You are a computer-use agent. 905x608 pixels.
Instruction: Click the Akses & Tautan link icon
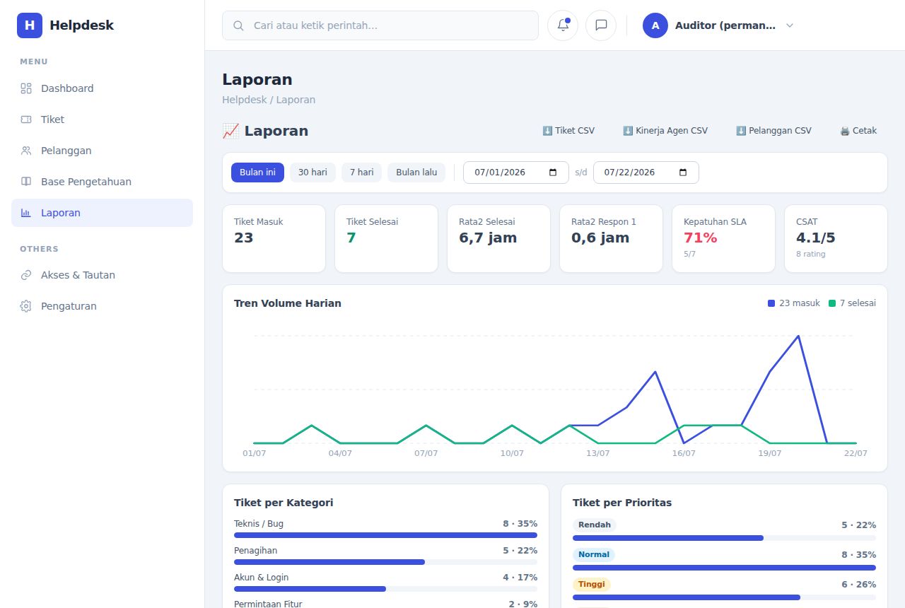coord(26,275)
